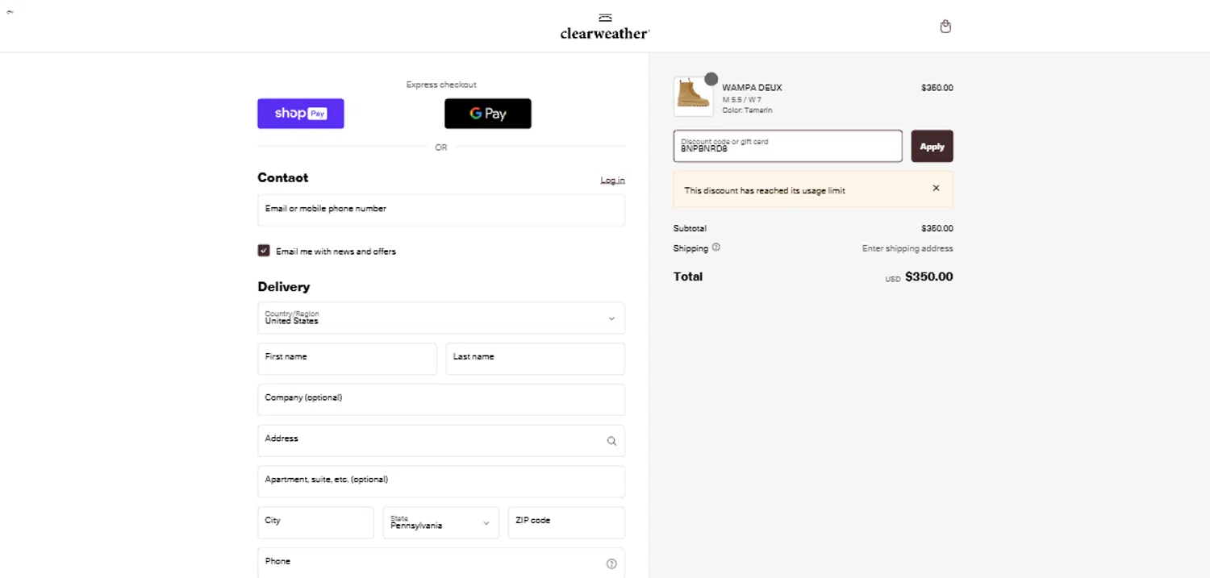Click the Last name field
The width and height of the screenshot is (1210, 578).
(x=535, y=360)
